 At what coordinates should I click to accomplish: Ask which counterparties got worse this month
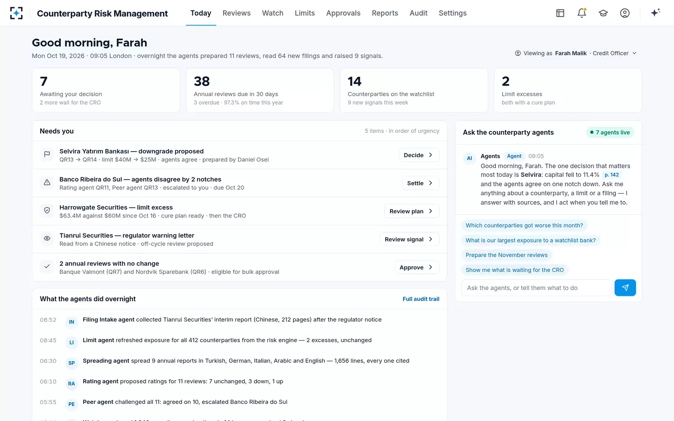524,225
